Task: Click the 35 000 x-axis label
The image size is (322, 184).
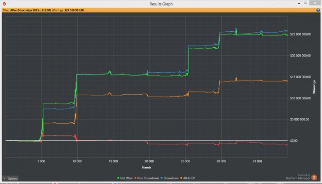Action: (257, 161)
